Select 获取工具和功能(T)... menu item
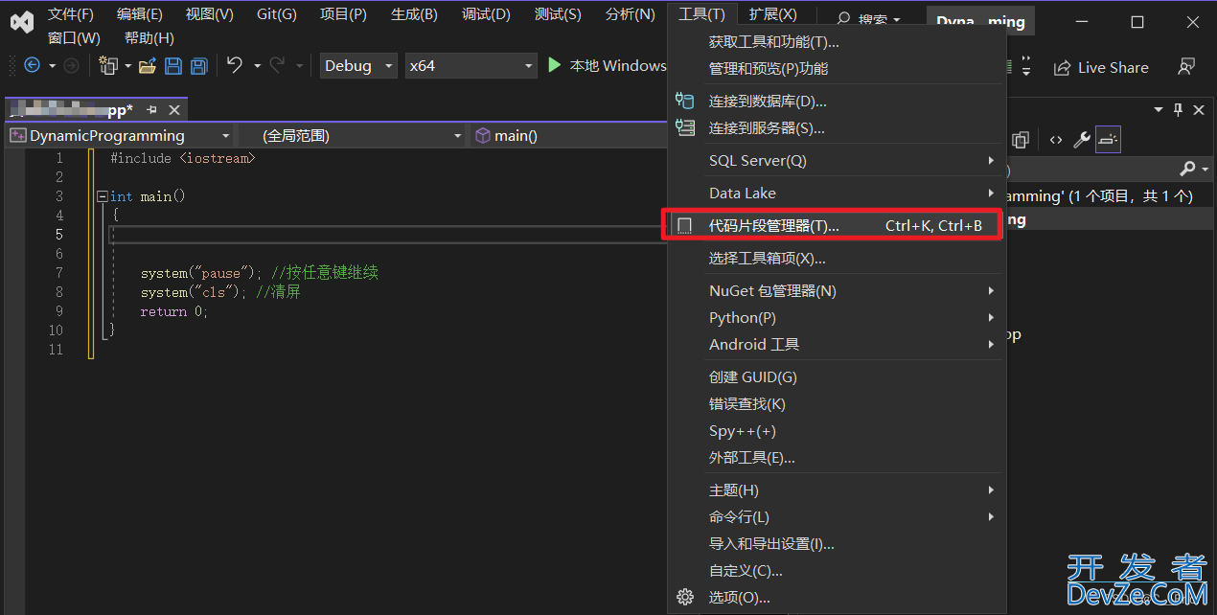 tap(834, 42)
